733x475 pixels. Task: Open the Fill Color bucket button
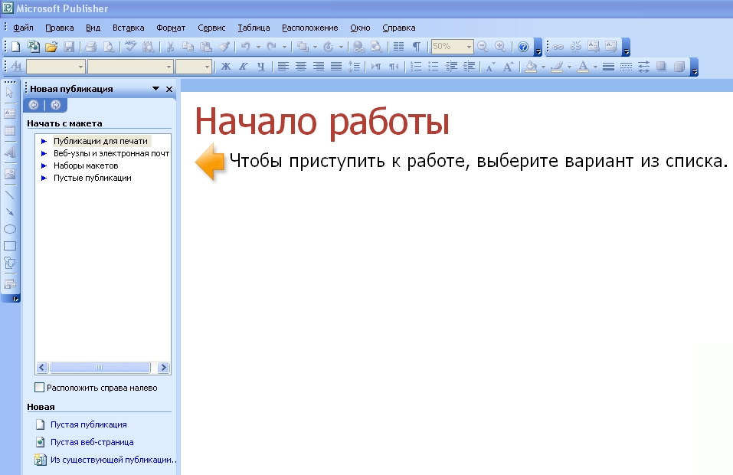coord(531,67)
